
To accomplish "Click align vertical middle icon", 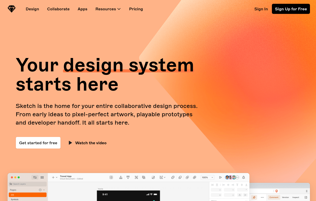I will pos(242,185).
